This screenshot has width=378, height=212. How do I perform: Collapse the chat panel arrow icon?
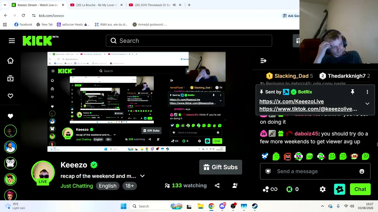(x=263, y=61)
